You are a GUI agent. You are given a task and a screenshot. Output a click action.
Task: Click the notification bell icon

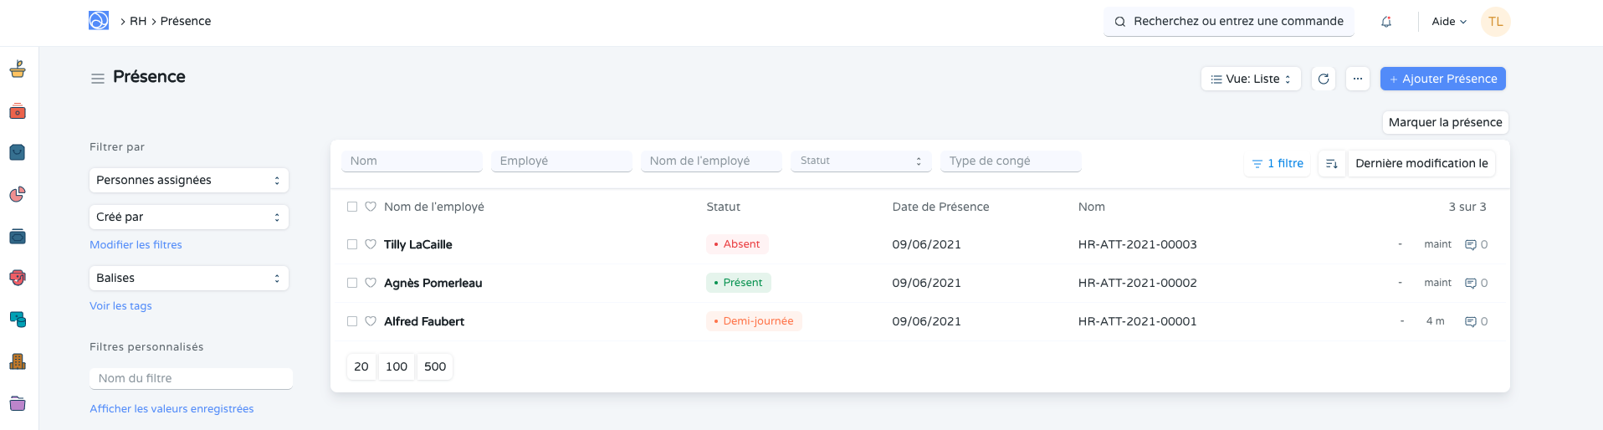pyautogui.click(x=1386, y=22)
